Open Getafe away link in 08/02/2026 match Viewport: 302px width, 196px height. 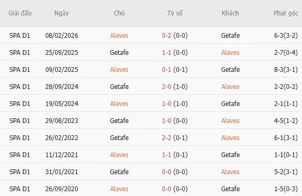(x=231, y=35)
